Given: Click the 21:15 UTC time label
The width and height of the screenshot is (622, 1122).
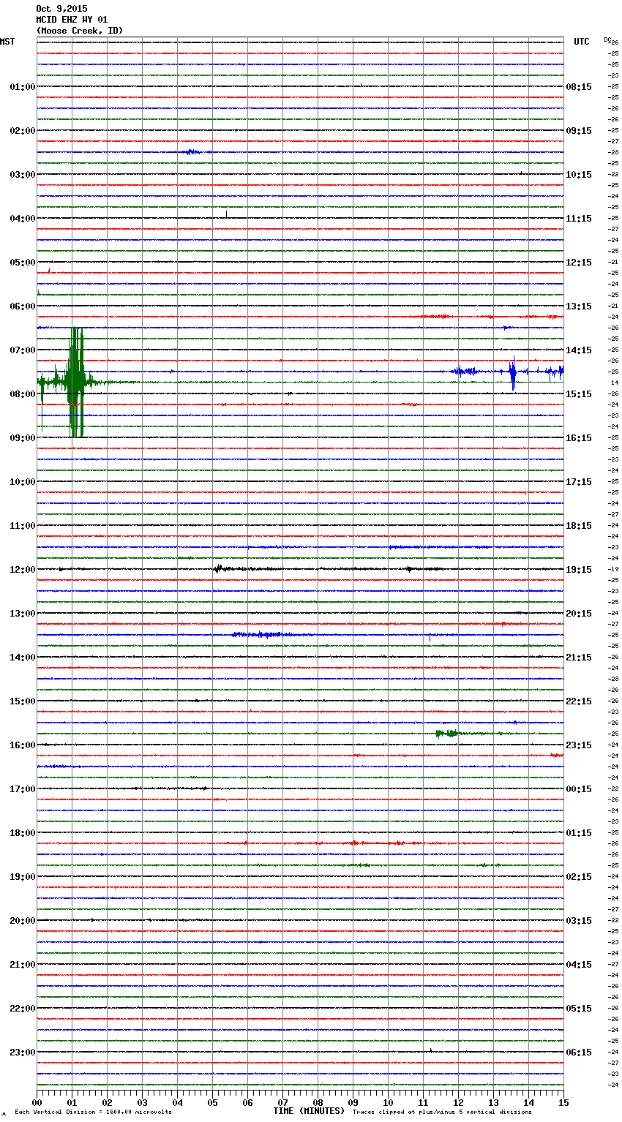Looking at the screenshot, I should pyautogui.click(x=579, y=658).
